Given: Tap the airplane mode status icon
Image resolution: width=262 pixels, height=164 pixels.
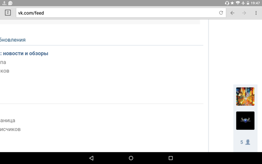Looking at the screenshot, I should [x=243, y=3].
